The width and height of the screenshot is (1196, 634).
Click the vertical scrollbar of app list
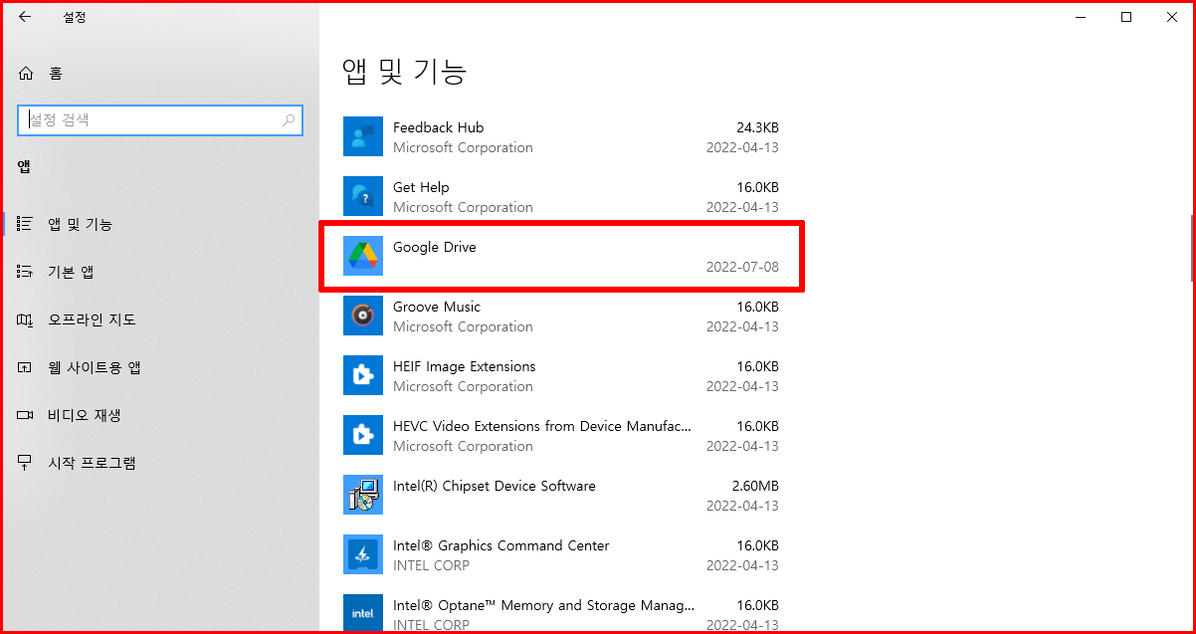coord(1192,248)
